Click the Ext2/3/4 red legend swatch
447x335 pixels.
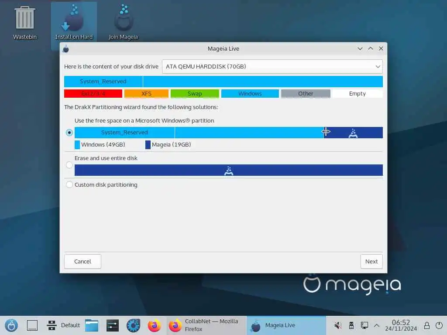point(93,93)
